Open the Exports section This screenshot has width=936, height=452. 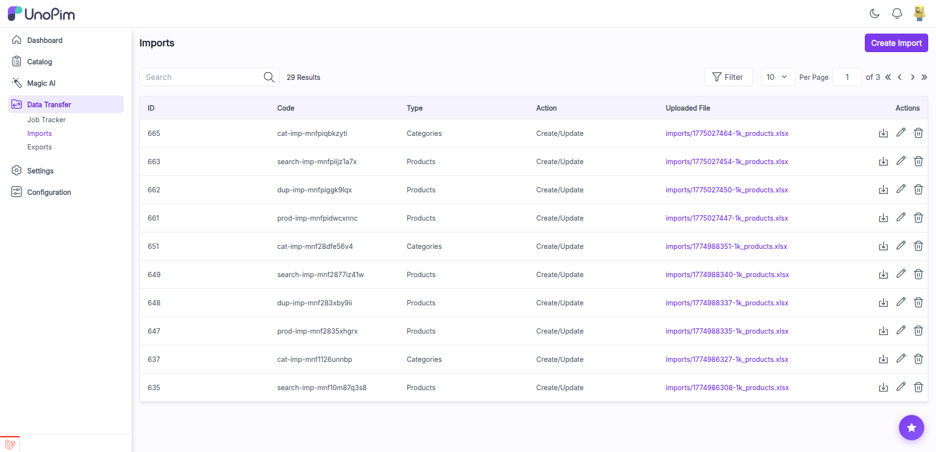click(39, 147)
